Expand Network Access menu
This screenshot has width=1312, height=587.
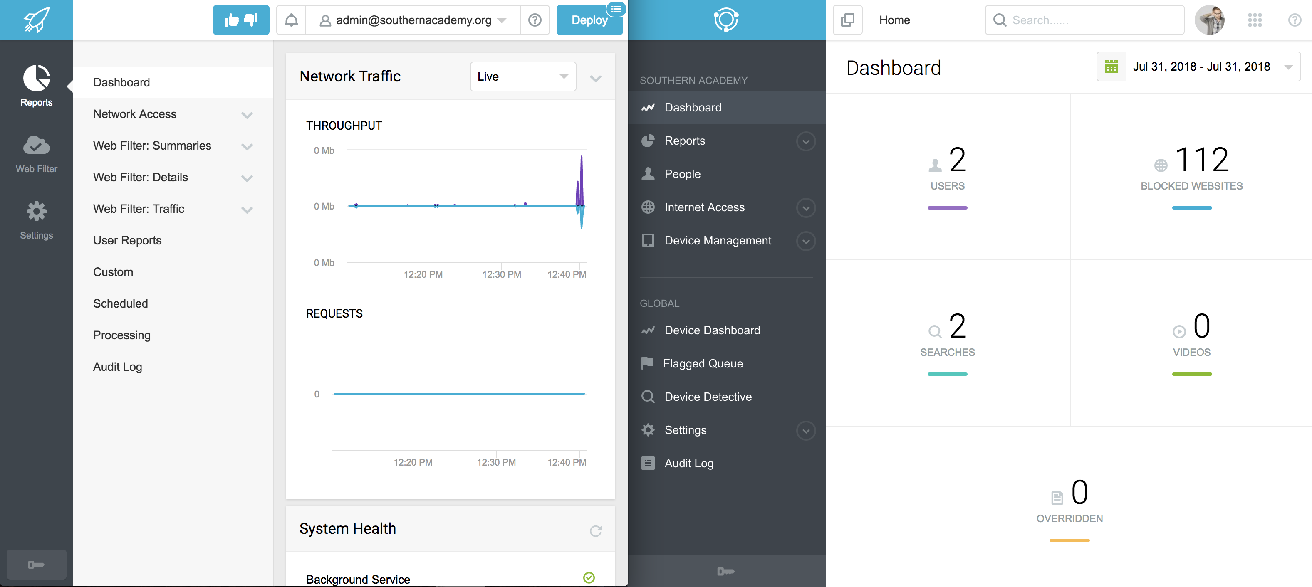point(247,115)
